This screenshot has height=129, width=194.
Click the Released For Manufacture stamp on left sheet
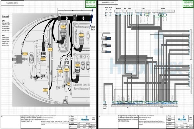(x=91, y=4)
